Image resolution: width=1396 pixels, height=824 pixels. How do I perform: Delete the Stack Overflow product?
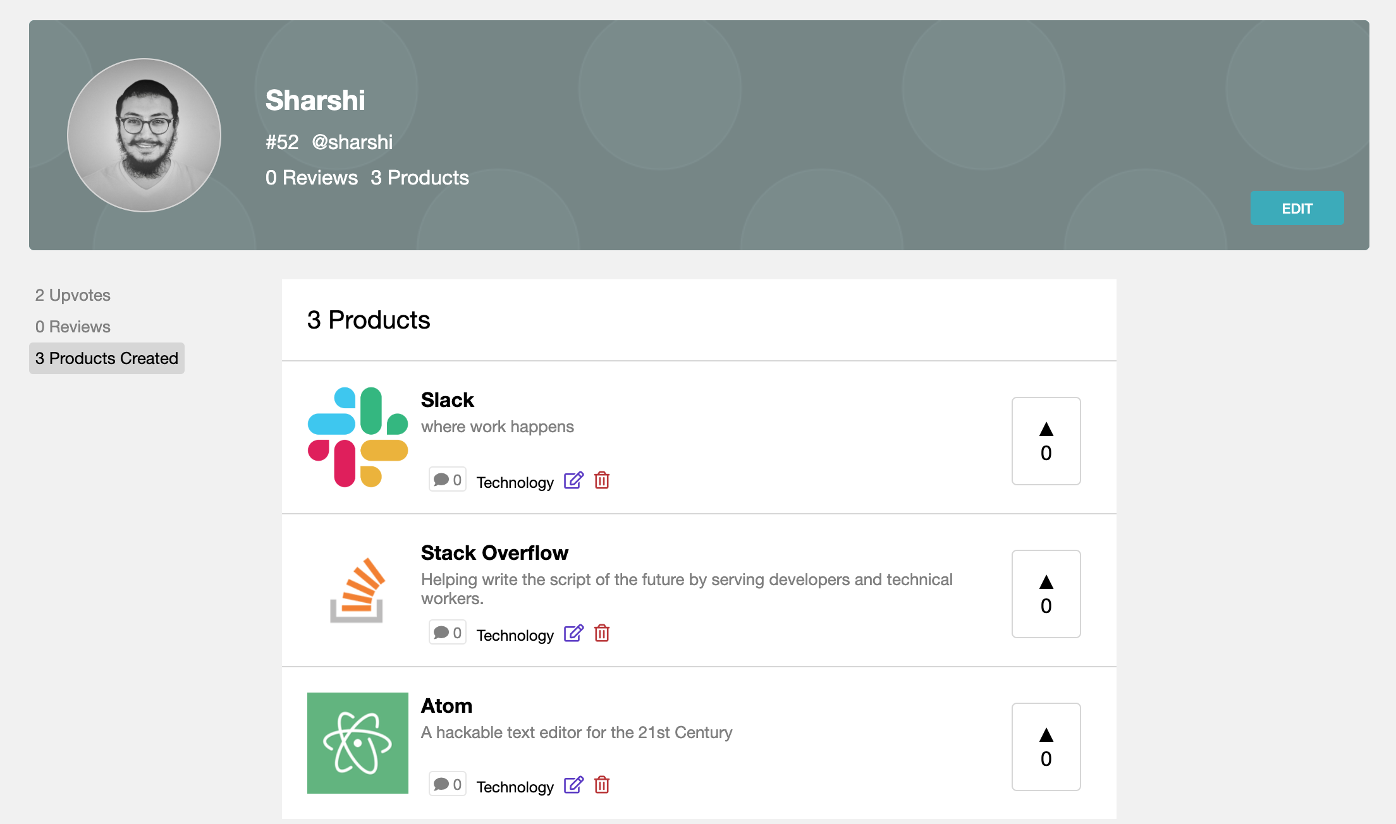(602, 633)
